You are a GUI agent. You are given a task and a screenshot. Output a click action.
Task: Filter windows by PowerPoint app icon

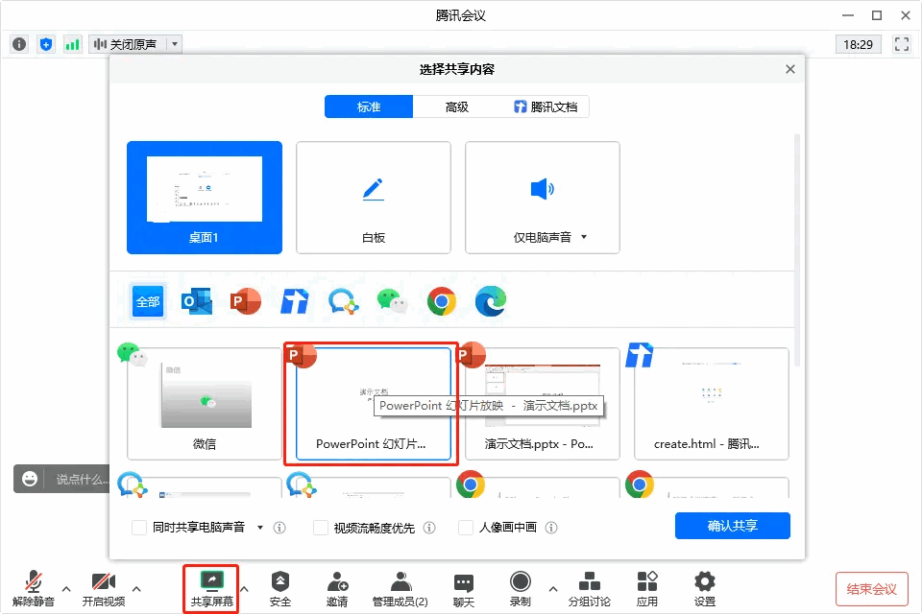coord(245,301)
